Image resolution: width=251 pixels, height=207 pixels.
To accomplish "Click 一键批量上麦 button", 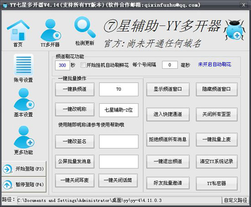I will point(217,140).
